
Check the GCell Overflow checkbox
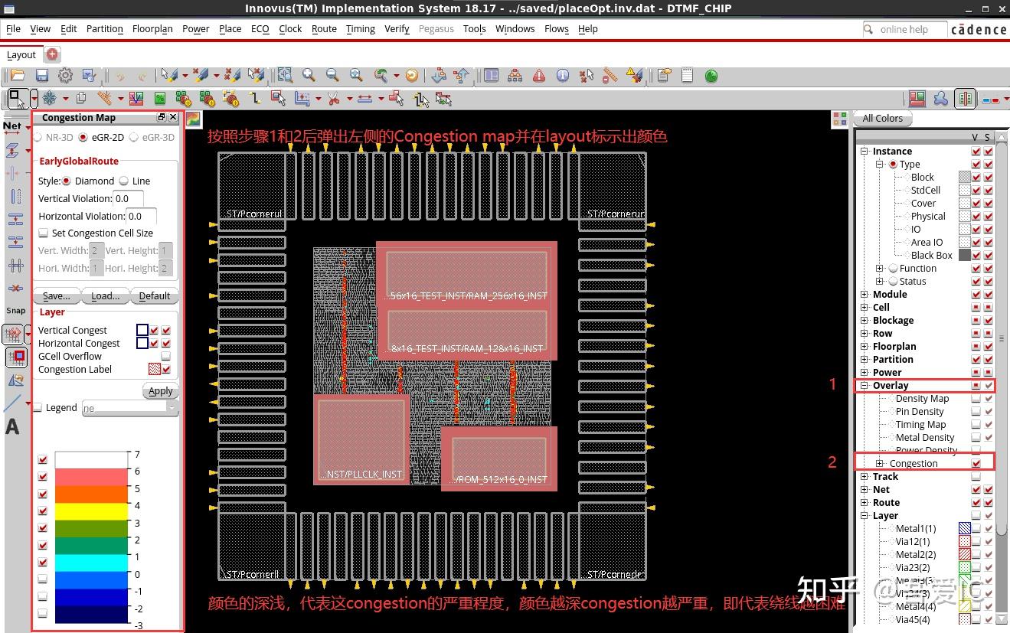(x=165, y=357)
